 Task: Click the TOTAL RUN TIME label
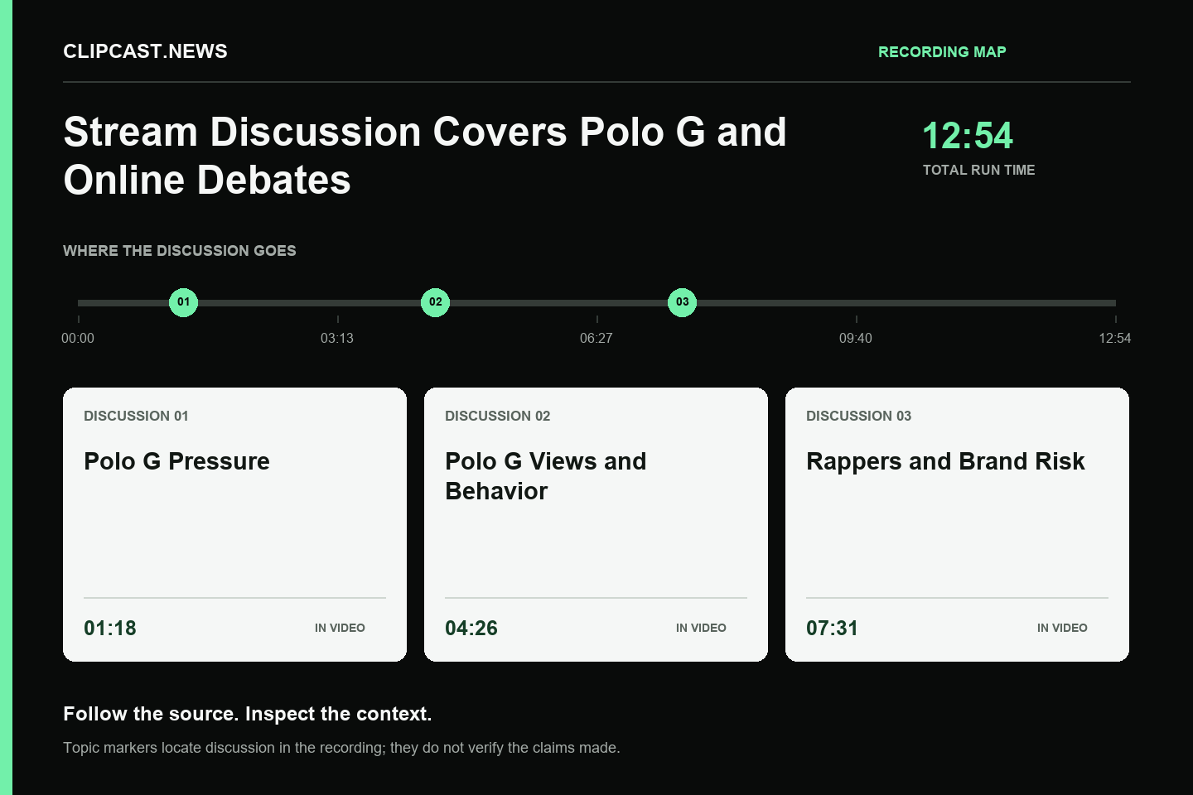(979, 170)
